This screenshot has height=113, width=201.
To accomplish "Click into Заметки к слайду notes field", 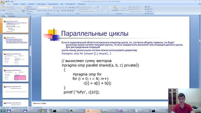I will (x=100, y=103).
